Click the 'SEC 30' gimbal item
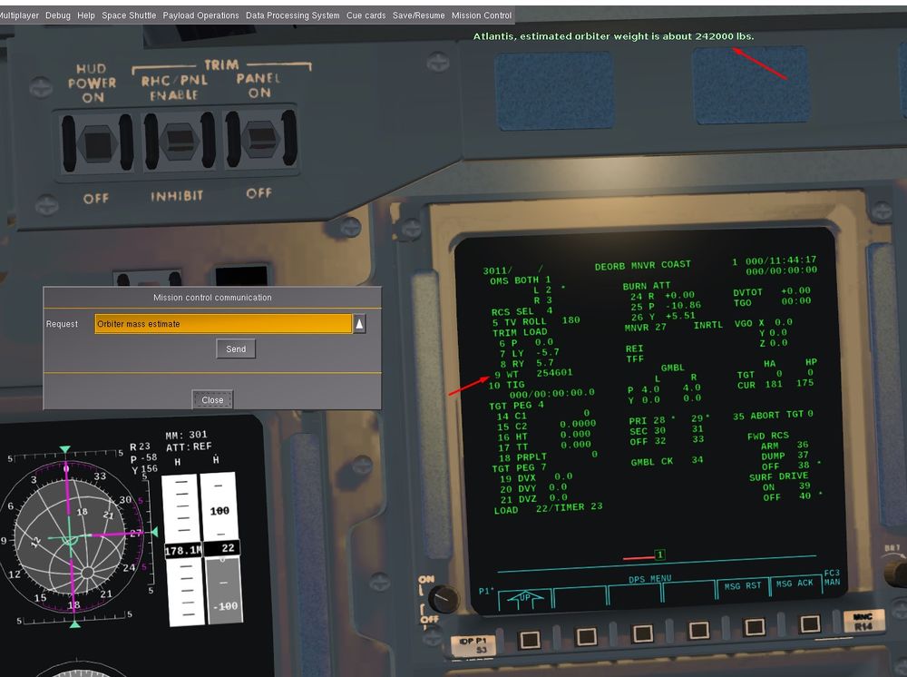The width and height of the screenshot is (907, 677). [x=648, y=431]
